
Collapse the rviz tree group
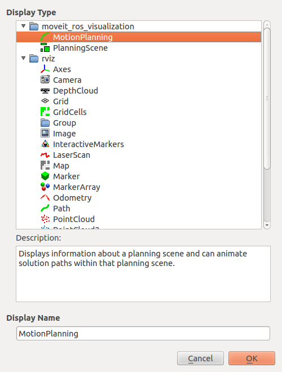[x=23, y=58]
